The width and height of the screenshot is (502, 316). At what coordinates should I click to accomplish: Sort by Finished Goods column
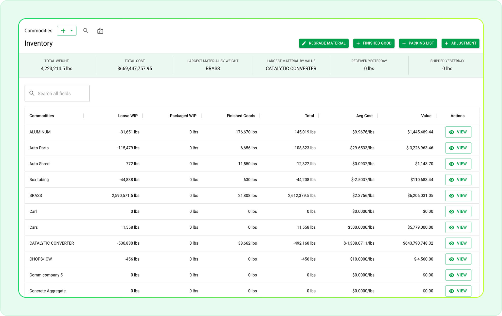(241, 116)
